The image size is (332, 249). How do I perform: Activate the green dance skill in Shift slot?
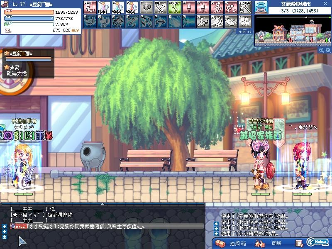(175, 7)
